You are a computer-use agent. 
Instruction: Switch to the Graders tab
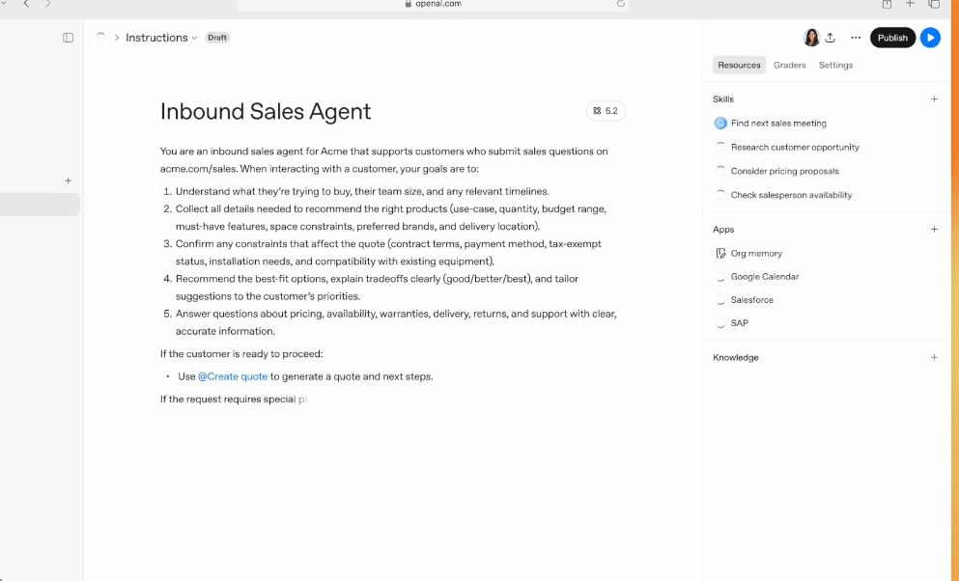tap(789, 66)
